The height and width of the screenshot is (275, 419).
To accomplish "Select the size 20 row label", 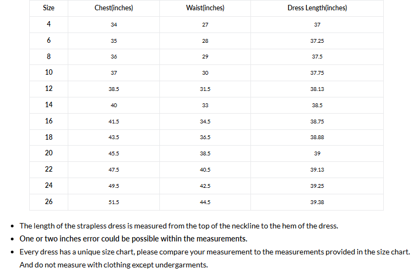I will pyautogui.click(x=49, y=153).
